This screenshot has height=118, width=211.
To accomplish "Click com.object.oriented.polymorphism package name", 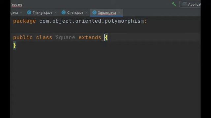I will (92, 21).
